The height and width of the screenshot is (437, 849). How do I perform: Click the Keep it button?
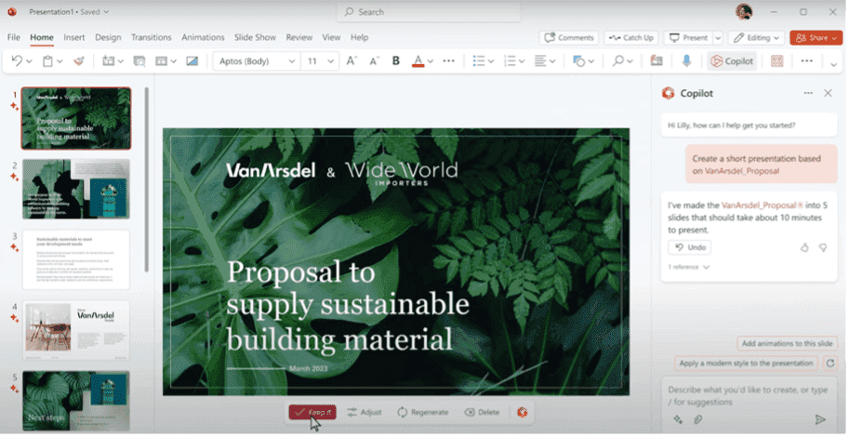coord(312,413)
